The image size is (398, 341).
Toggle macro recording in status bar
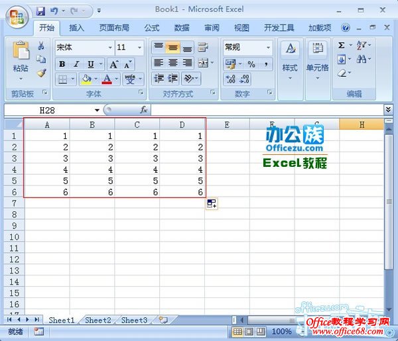coord(39,331)
